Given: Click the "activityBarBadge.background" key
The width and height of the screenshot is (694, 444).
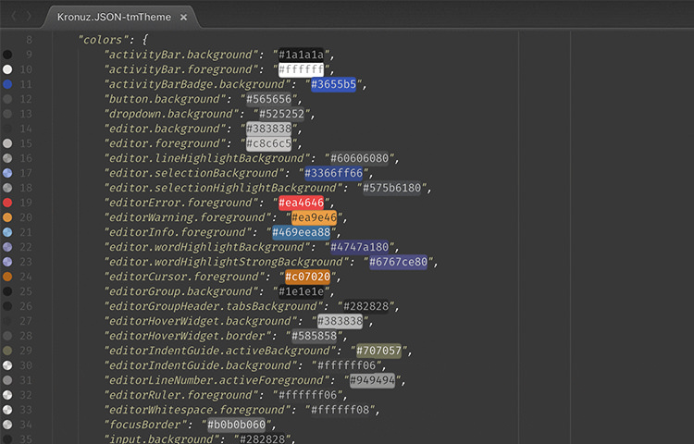Looking at the screenshot, I should (197, 84).
